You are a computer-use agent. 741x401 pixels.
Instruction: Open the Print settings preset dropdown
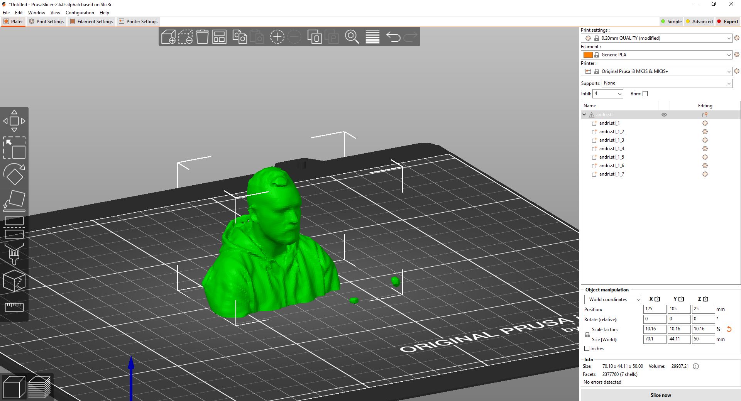click(656, 38)
